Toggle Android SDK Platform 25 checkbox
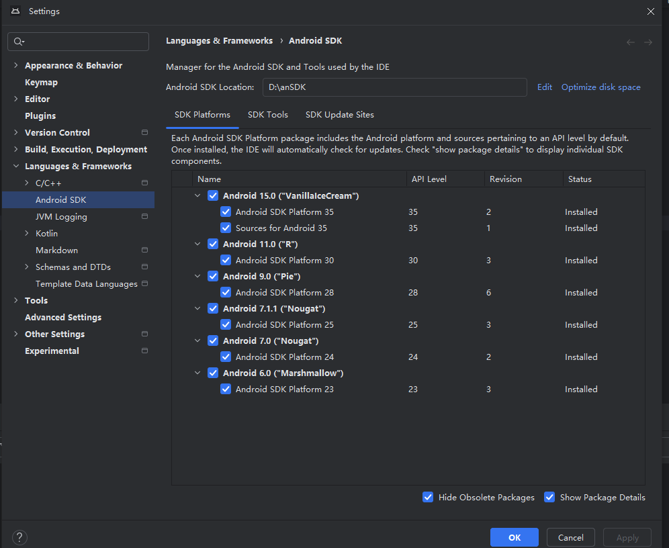The height and width of the screenshot is (548, 669). (226, 324)
